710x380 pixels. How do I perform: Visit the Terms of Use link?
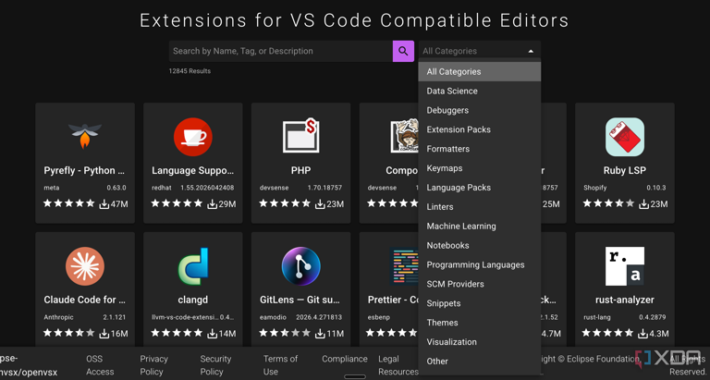(x=280, y=365)
